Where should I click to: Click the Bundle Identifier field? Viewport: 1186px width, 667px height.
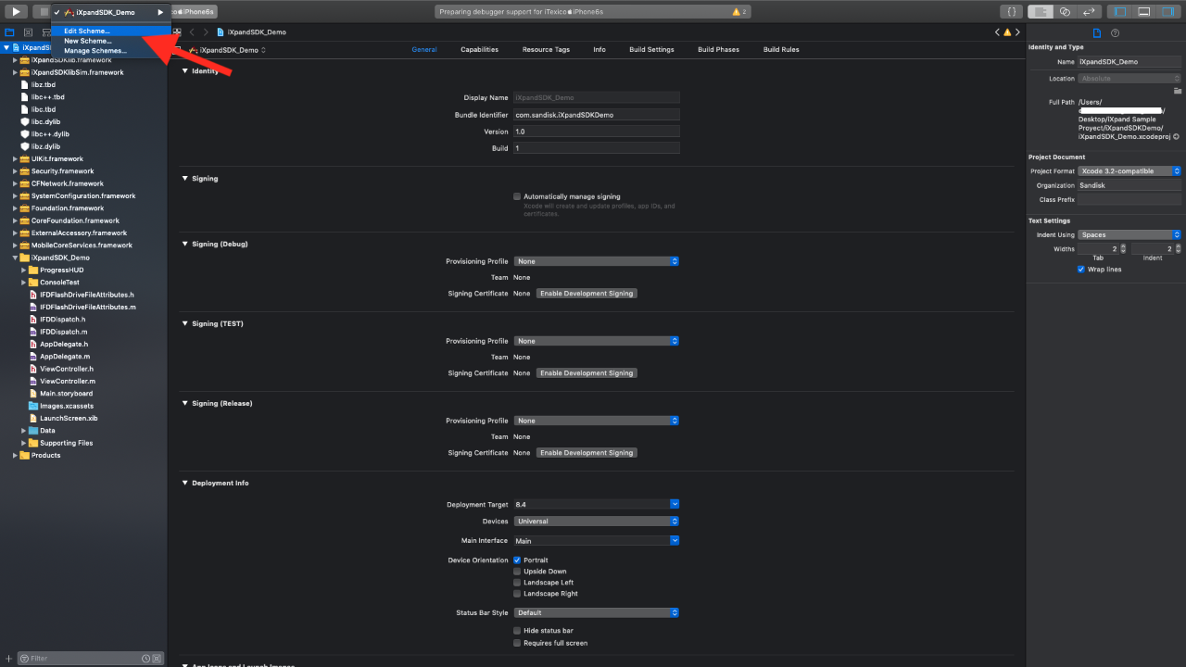(597, 115)
